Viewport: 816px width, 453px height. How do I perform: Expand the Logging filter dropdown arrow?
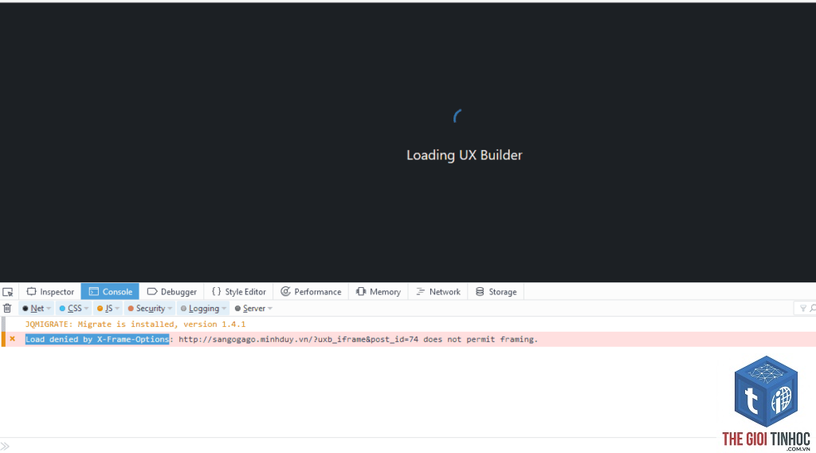tap(224, 309)
